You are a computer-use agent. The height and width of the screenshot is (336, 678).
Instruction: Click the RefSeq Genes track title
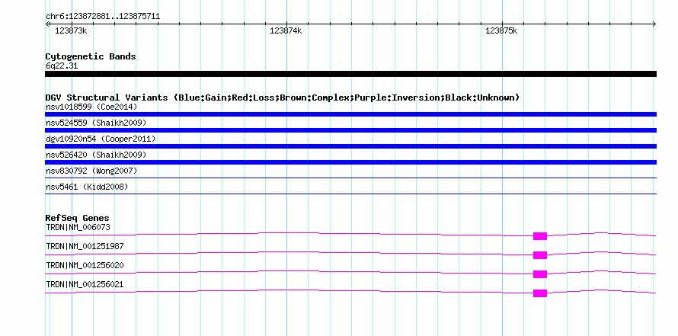pyautogui.click(x=78, y=218)
